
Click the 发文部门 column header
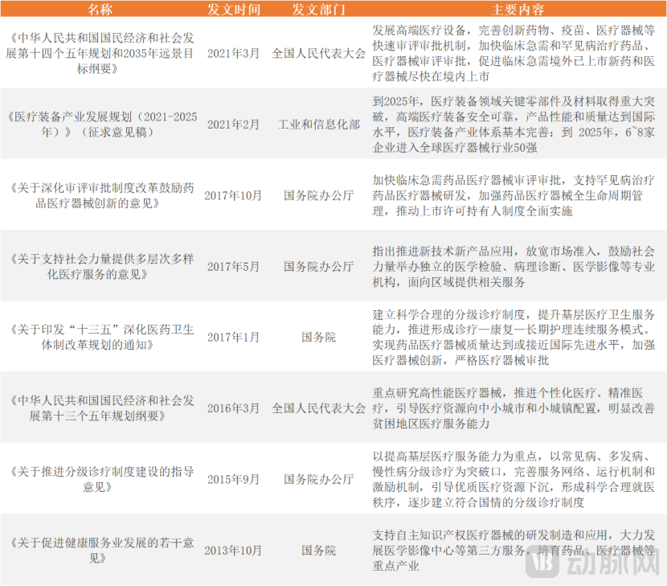click(318, 10)
